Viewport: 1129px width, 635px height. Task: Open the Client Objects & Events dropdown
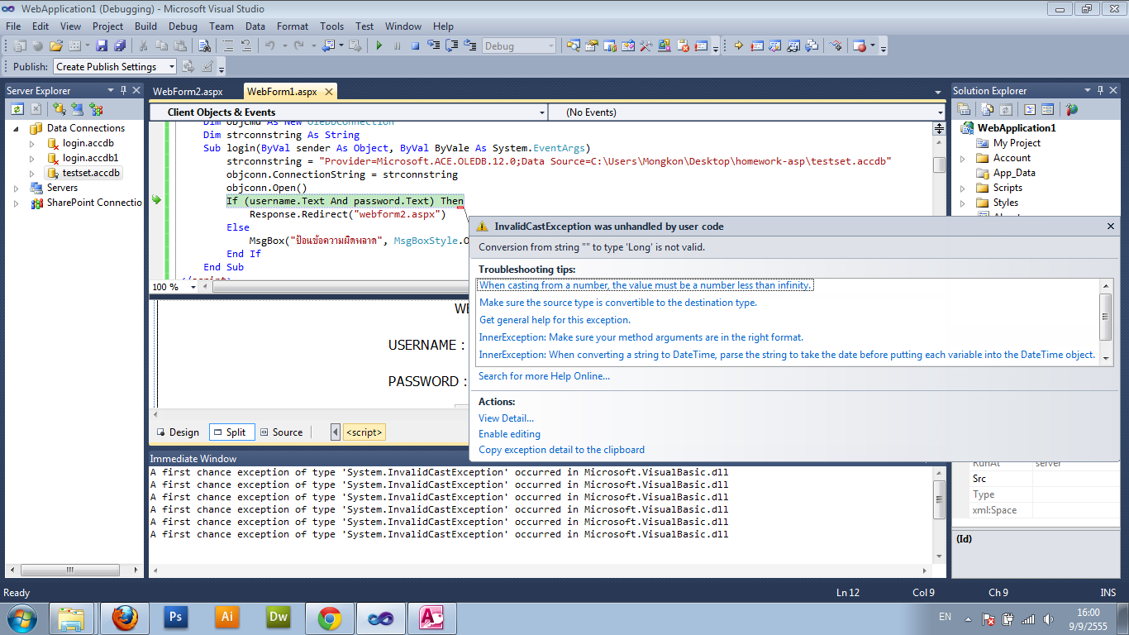[x=542, y=112]
